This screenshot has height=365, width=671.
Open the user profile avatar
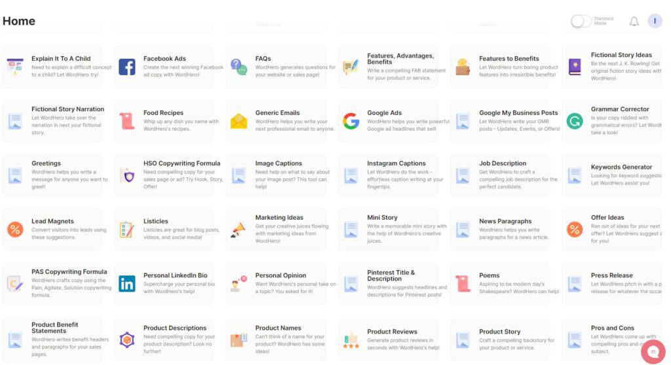pos(655,20)
